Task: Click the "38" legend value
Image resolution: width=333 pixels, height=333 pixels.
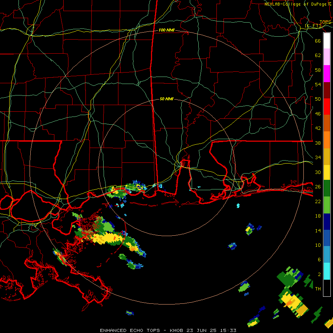Action: pos(318,143)
